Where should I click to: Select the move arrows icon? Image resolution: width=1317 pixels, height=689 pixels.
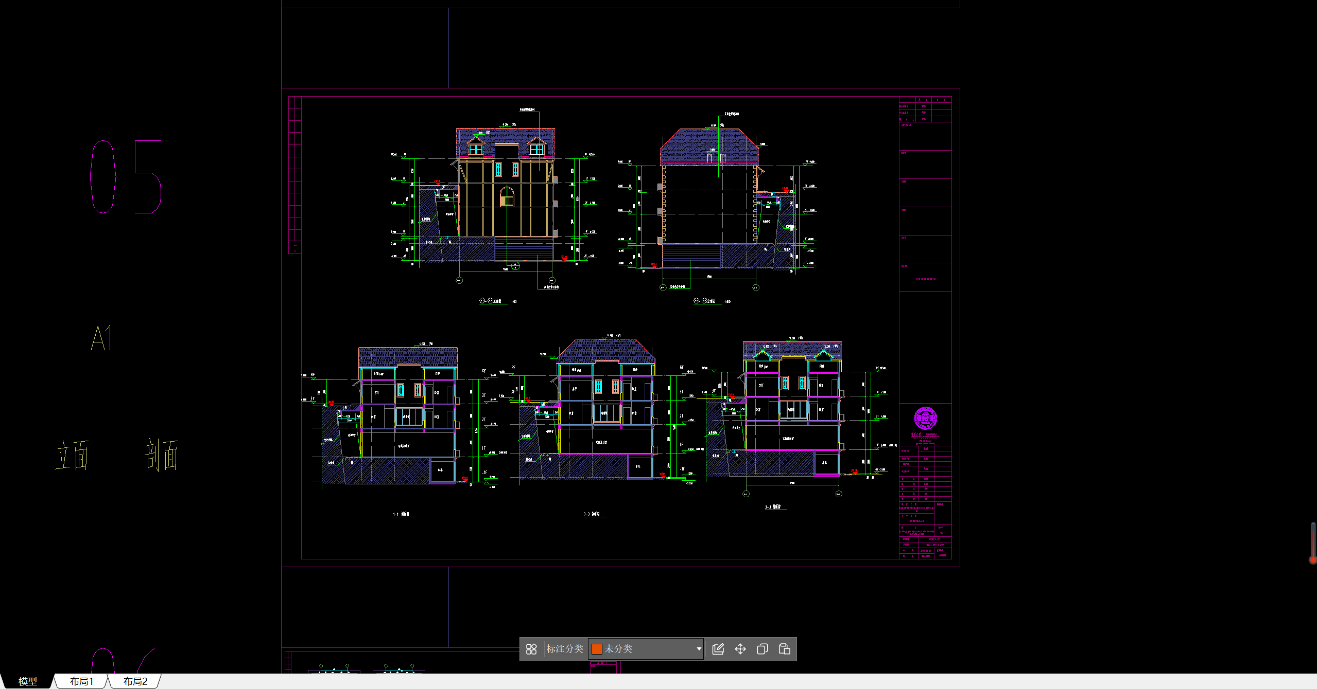[x=740, y=649]
